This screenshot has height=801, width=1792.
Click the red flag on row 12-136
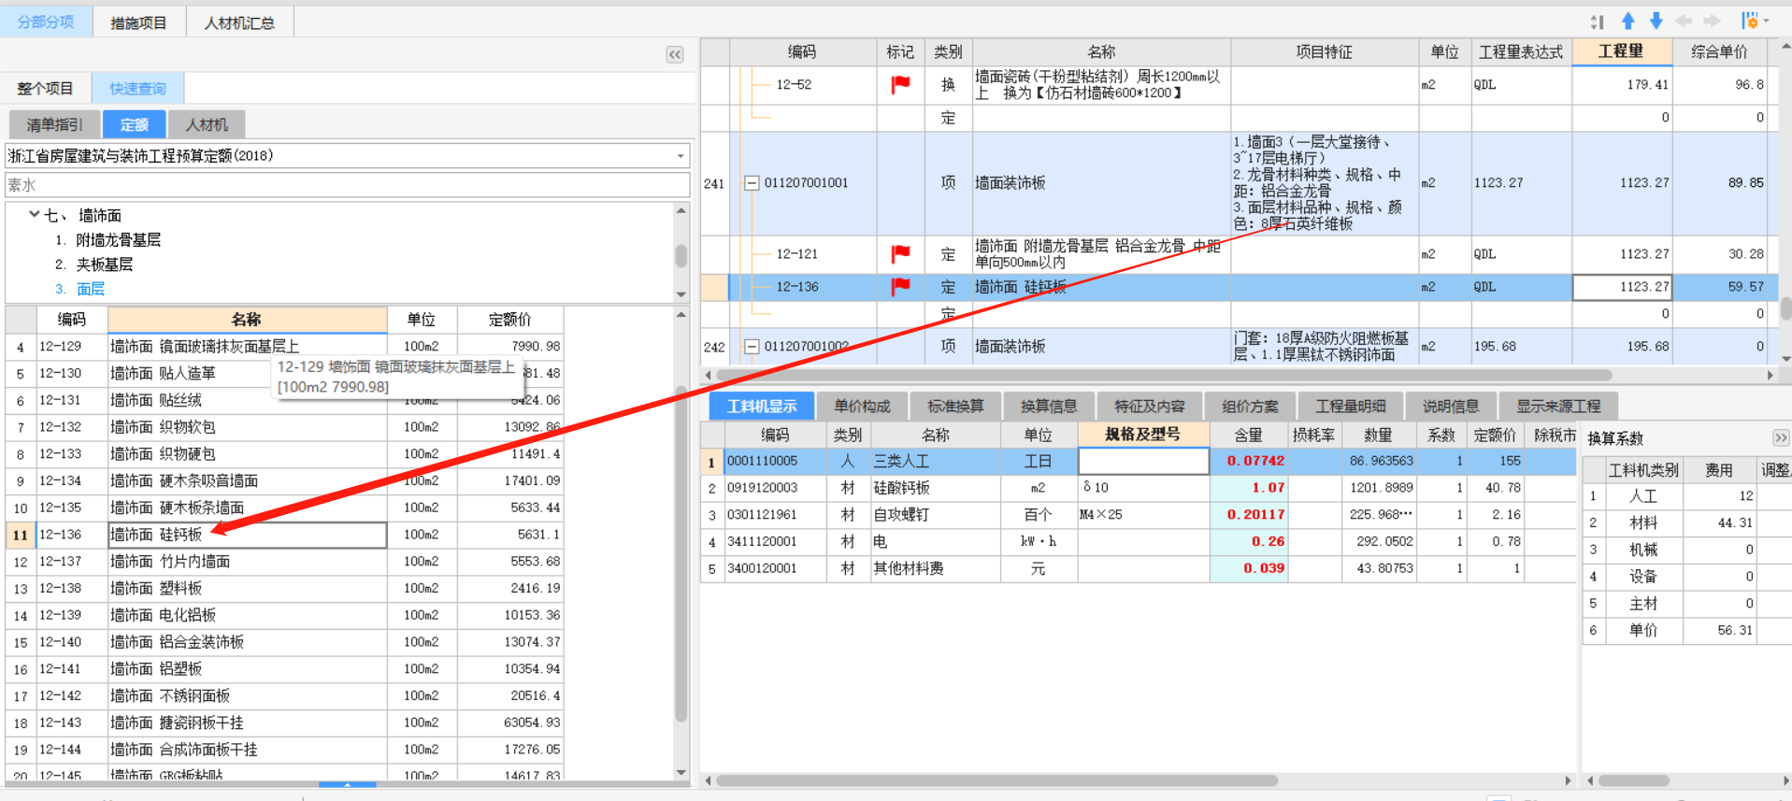click(900, 287)
